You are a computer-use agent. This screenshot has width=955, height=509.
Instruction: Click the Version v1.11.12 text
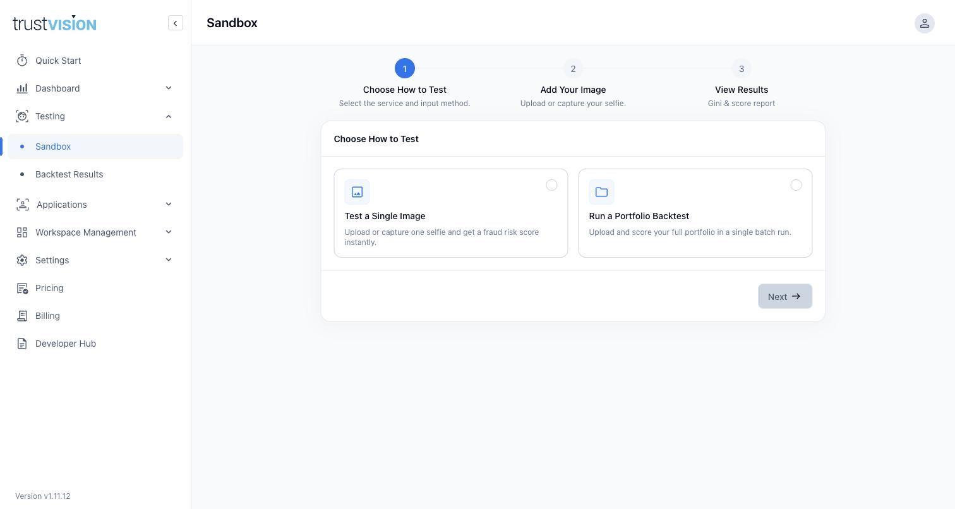pyautogui.click(x=43, y=496)
